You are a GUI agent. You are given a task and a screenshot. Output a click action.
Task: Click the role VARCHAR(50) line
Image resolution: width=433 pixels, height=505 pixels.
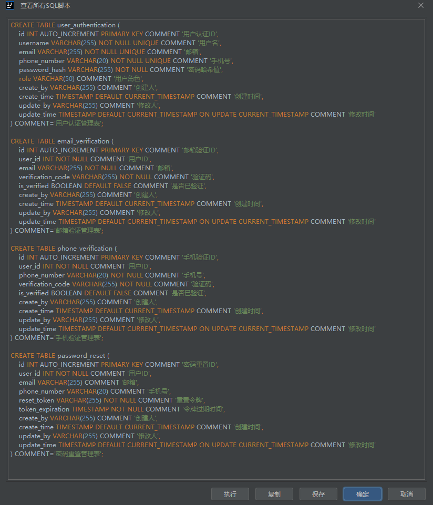pyautogui.click(x=81, y=78)
